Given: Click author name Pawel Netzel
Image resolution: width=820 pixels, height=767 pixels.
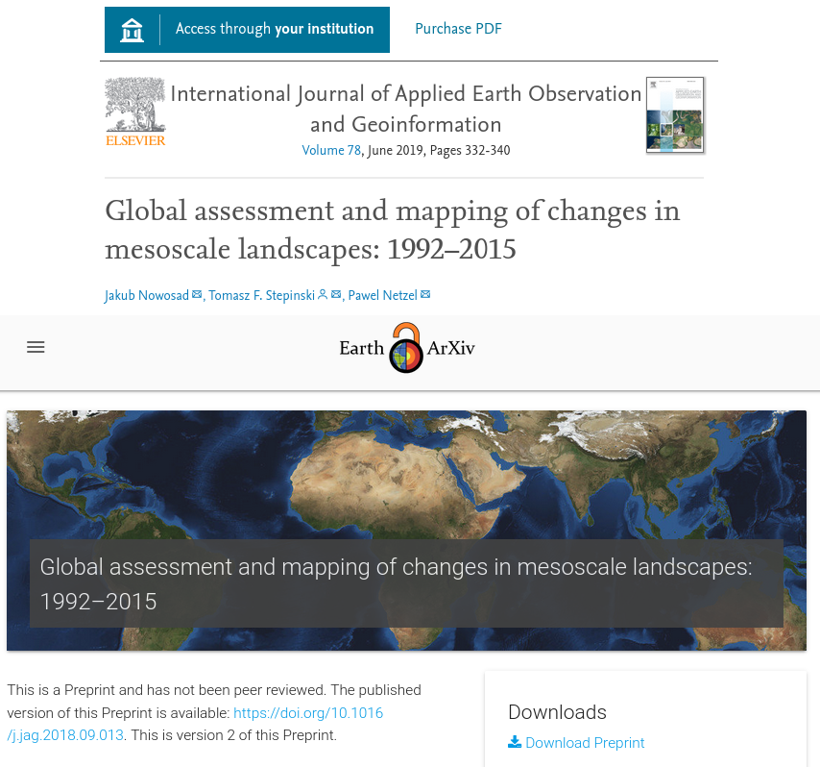Looking at the screenshot, I should tap(383, 295).
